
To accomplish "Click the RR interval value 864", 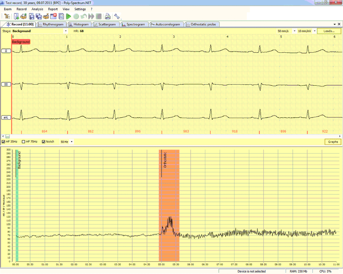I will coord(44,131).
